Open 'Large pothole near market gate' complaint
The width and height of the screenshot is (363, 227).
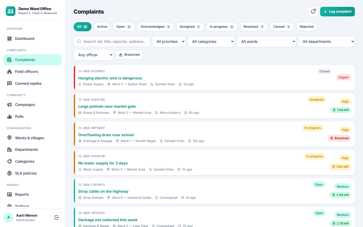(107, 106)
